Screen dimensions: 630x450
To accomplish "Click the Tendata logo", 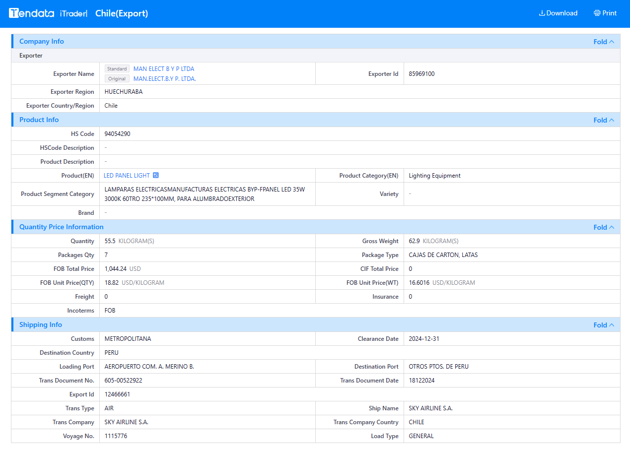I will (x=31, y=13).
